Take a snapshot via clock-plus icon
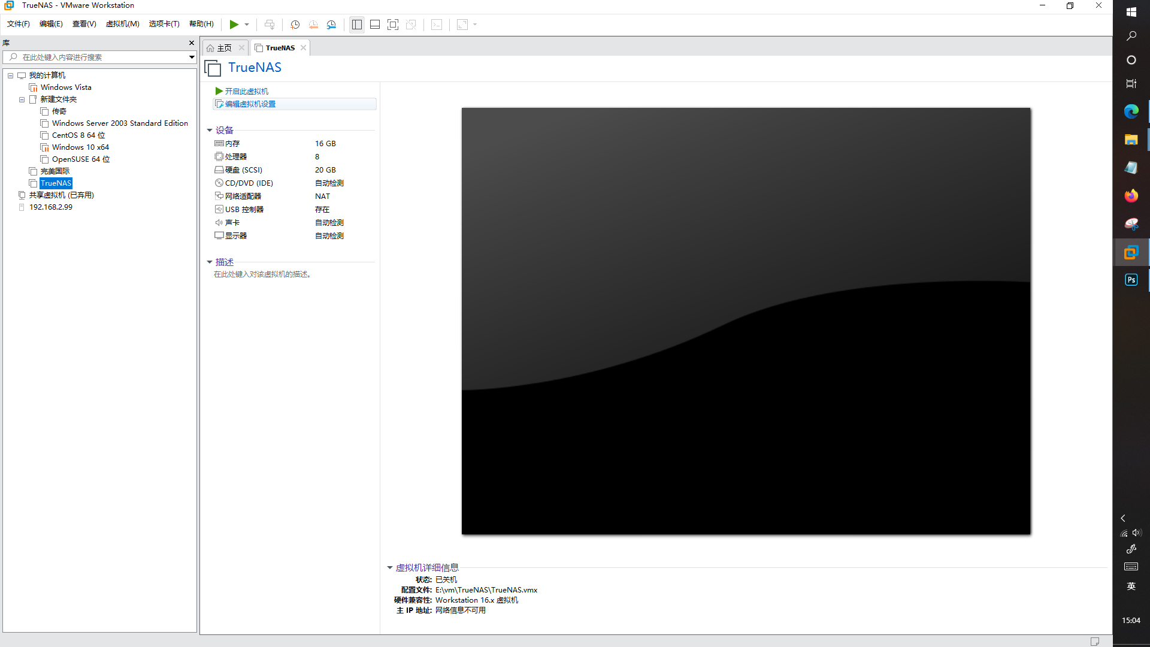 pos(295,25)
